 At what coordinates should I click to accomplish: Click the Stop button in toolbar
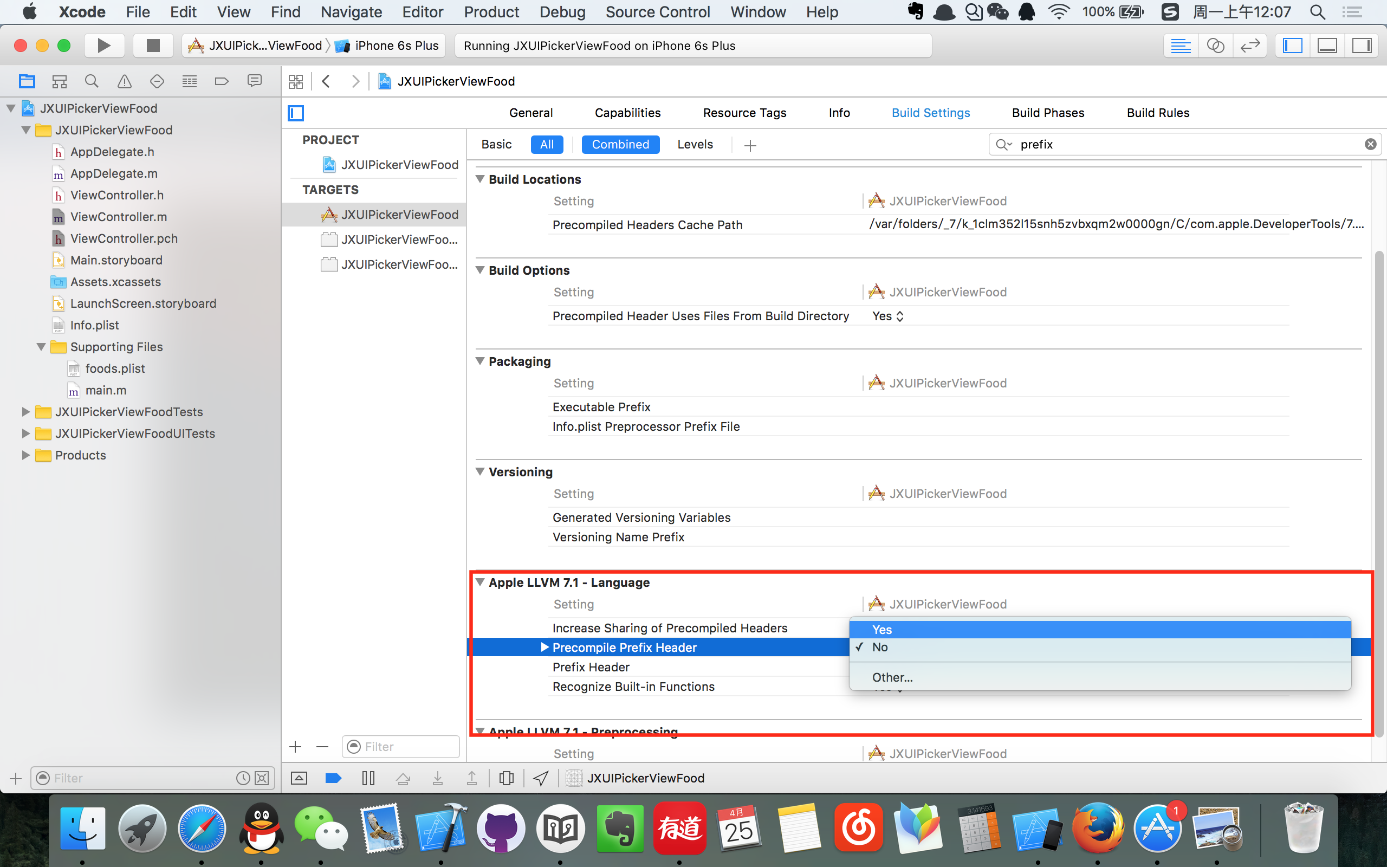(x=152, y=46)
